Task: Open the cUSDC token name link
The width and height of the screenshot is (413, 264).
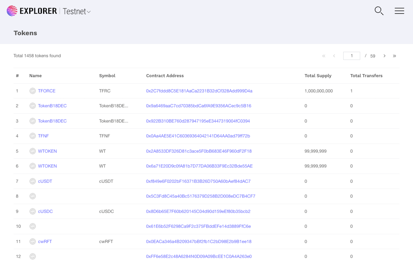Action: click(45, 211)
